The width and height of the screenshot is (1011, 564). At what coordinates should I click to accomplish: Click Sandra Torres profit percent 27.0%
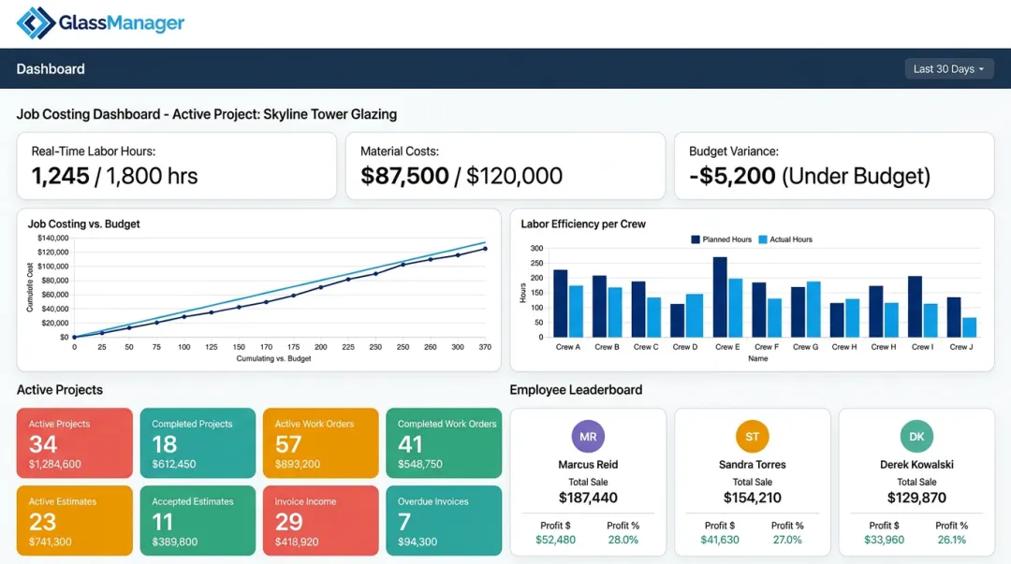786,540
